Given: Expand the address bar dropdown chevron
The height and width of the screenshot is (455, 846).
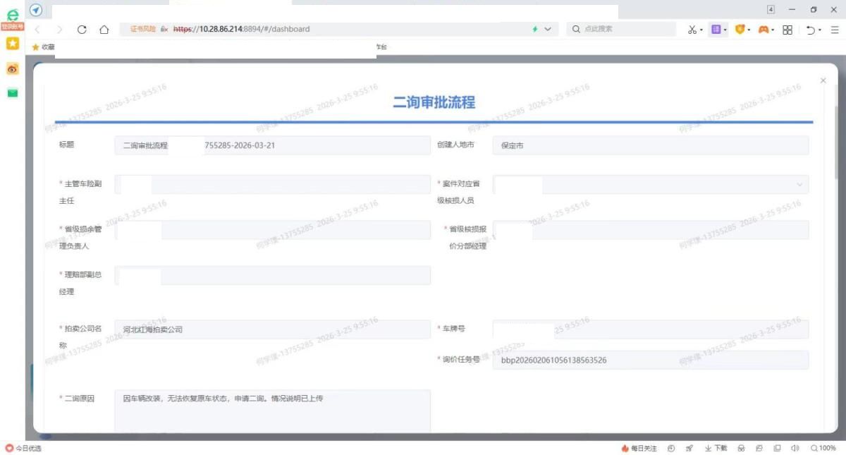Looking at the screenshot, I should (x=548, y=30).
